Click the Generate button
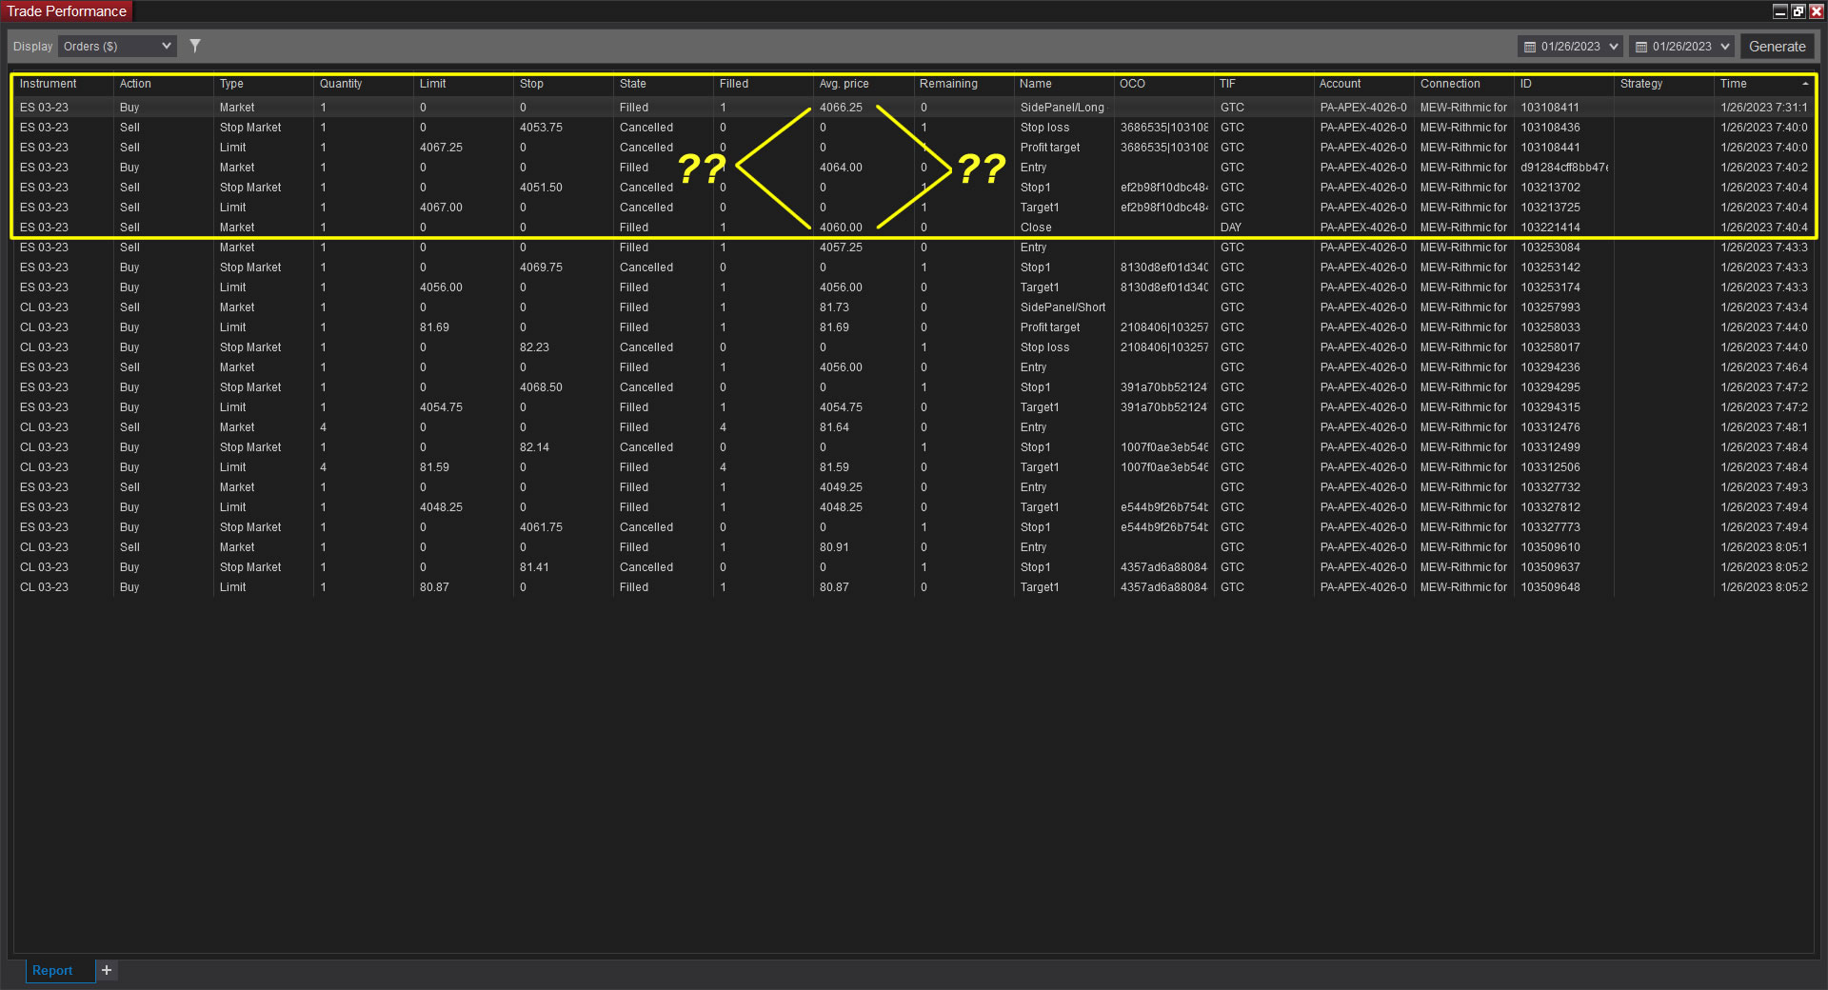Viewport: 1828px width, 990px height. click(1777, 46)
